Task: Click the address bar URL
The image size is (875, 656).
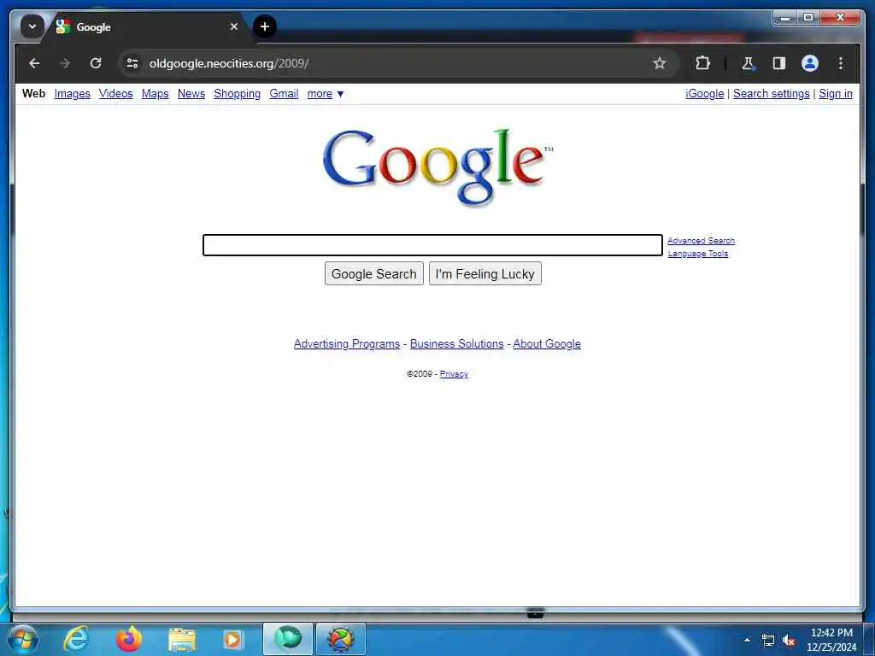Action: click(x=229, y=63)
